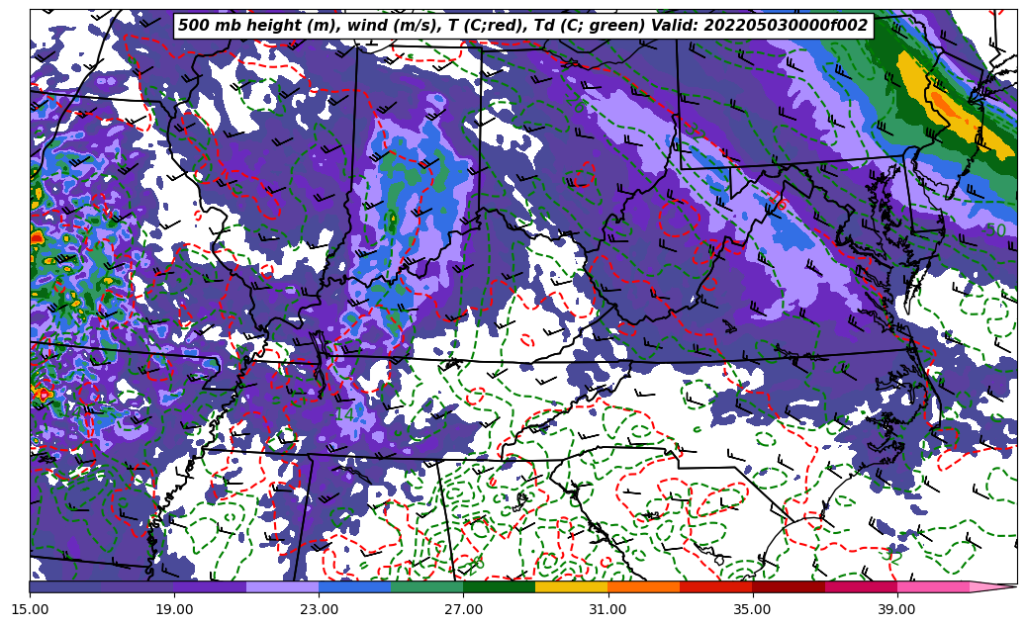Click the plot title text at top
The width and height of the screenshot is (1026, 626).
(x=522, y=26)
